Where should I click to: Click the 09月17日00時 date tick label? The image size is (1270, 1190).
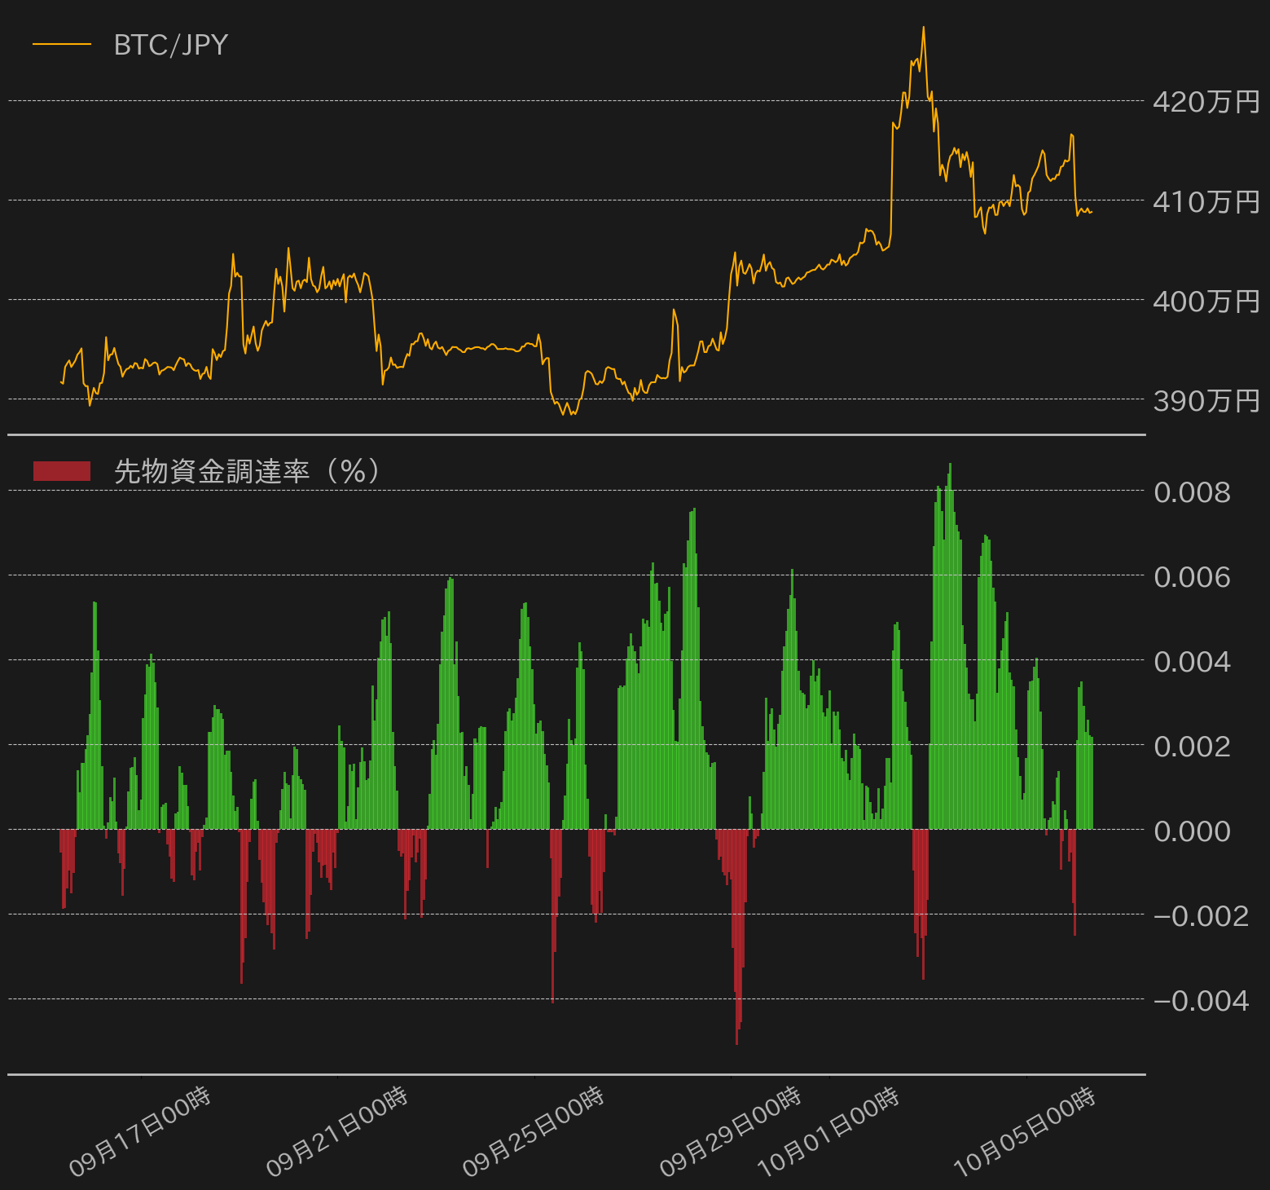(x=140, y=1132)
